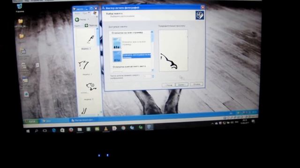Click the Explorer thumbnail list scroll-up arrow
The image size is (300, 168).
click(97, 29)
